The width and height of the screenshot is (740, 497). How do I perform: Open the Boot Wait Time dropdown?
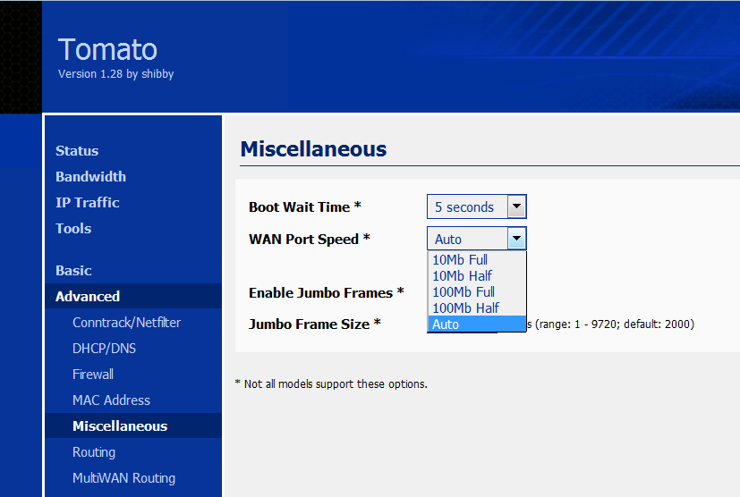(477, 206)
